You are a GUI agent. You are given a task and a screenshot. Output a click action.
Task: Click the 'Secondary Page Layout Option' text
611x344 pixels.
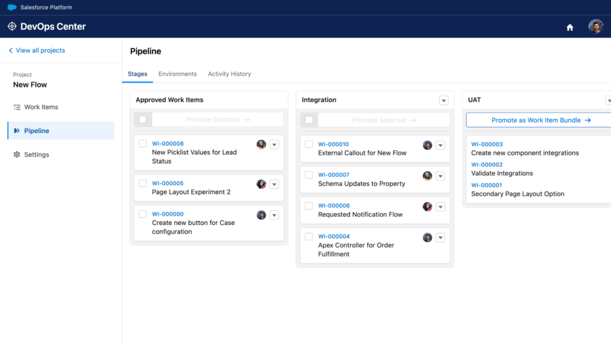[518, 194]
